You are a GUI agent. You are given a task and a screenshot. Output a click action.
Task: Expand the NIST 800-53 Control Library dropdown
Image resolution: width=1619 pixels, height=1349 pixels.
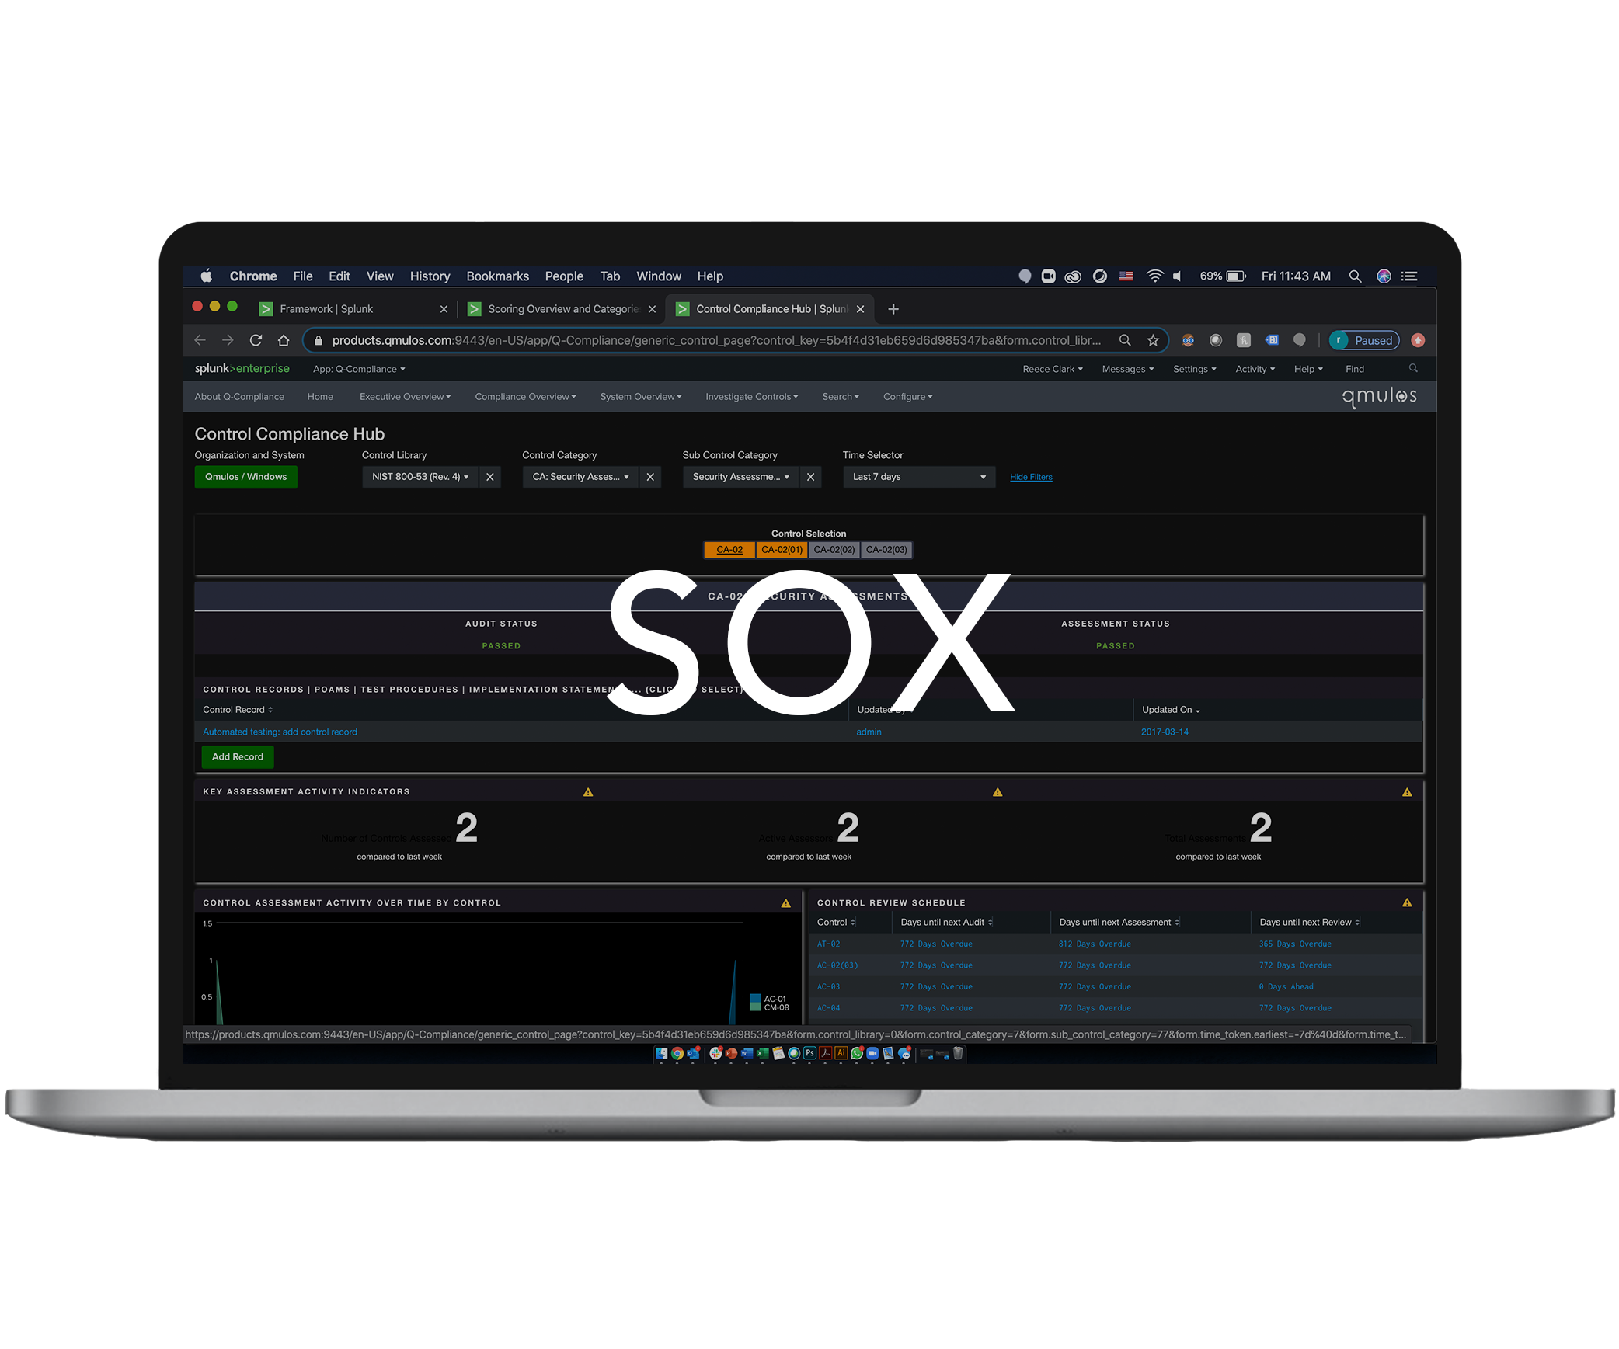tap(420, 477)
